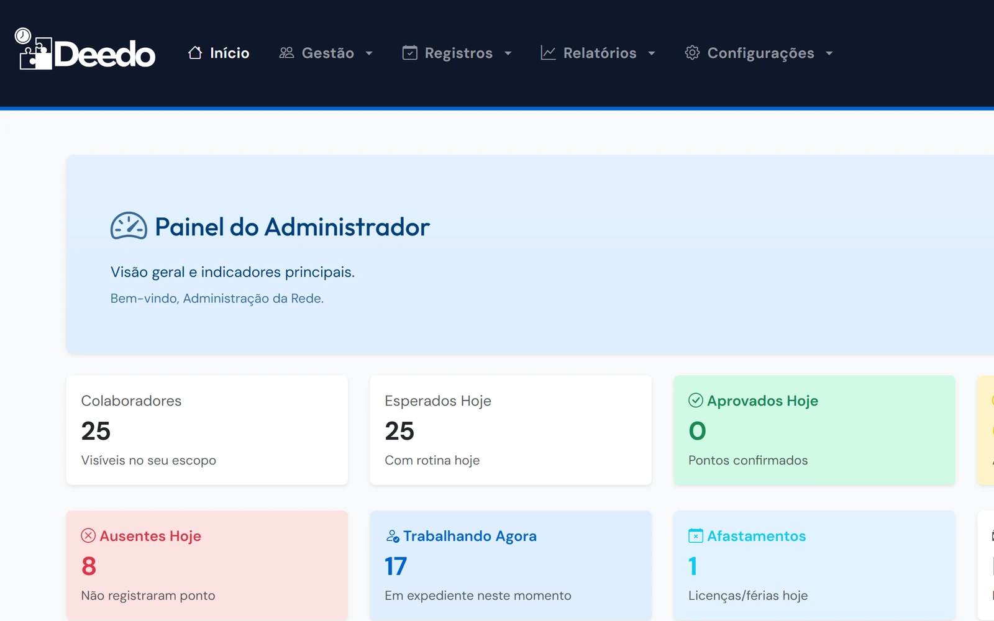This screenshot has width=994, height=621.
Task: Click the red X icon in Ausentes Hoje
Action: (88, 535)
